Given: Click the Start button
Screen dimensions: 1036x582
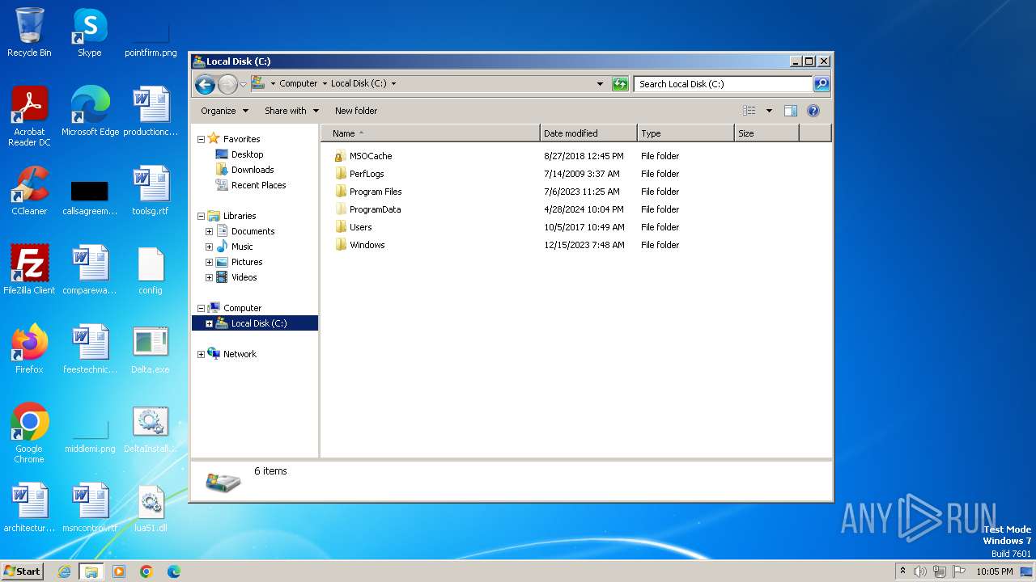Looking at the screenshot, I should pyautogui.click(x=23, y=571).
